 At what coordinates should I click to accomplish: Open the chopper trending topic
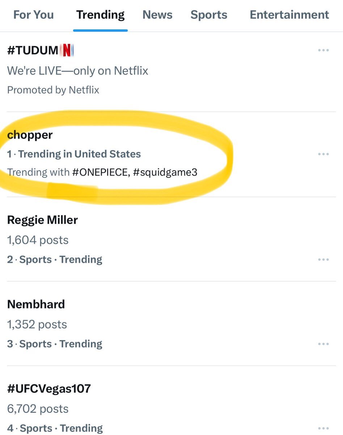(x=30, y=135)
